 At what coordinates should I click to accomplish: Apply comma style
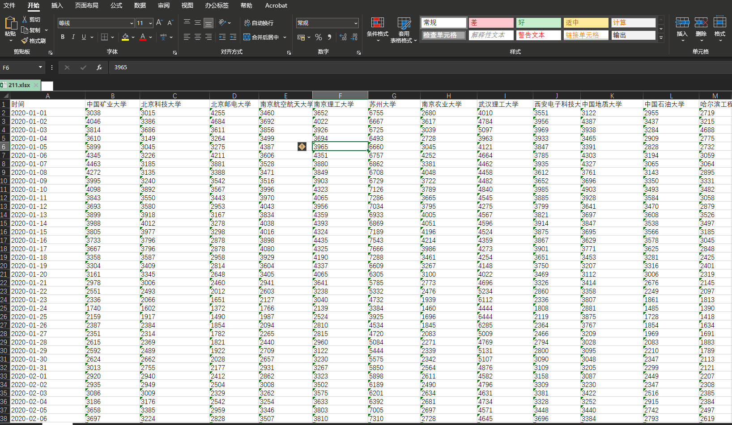point(330,37)
